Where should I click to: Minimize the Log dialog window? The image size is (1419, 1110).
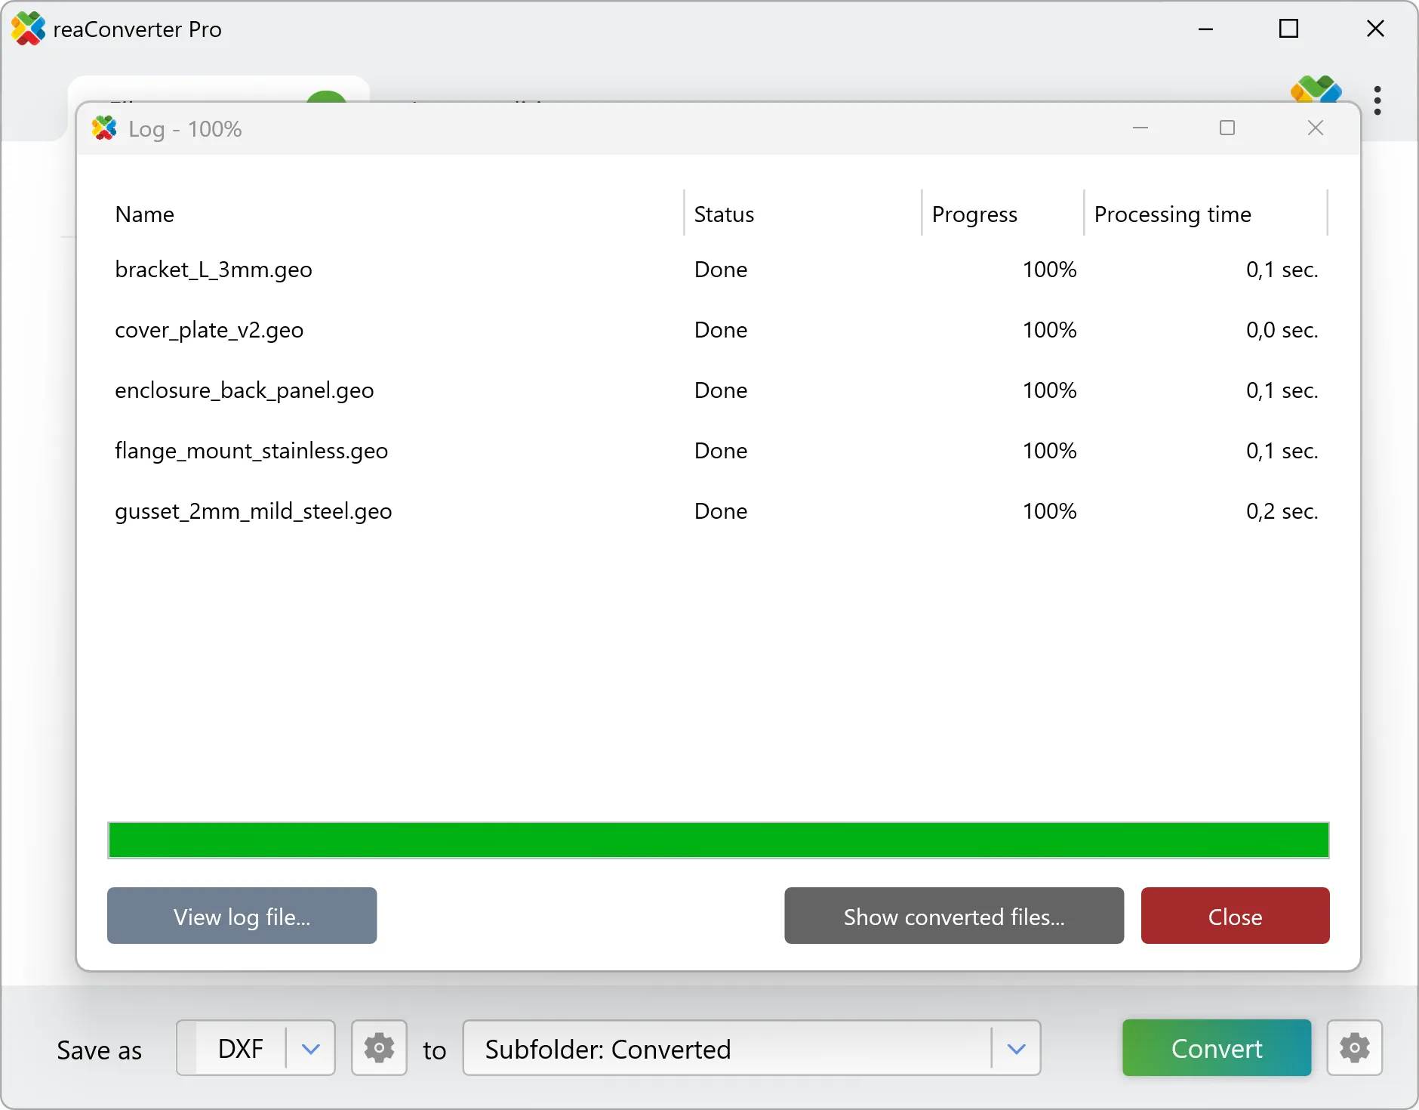(1140, 128)
